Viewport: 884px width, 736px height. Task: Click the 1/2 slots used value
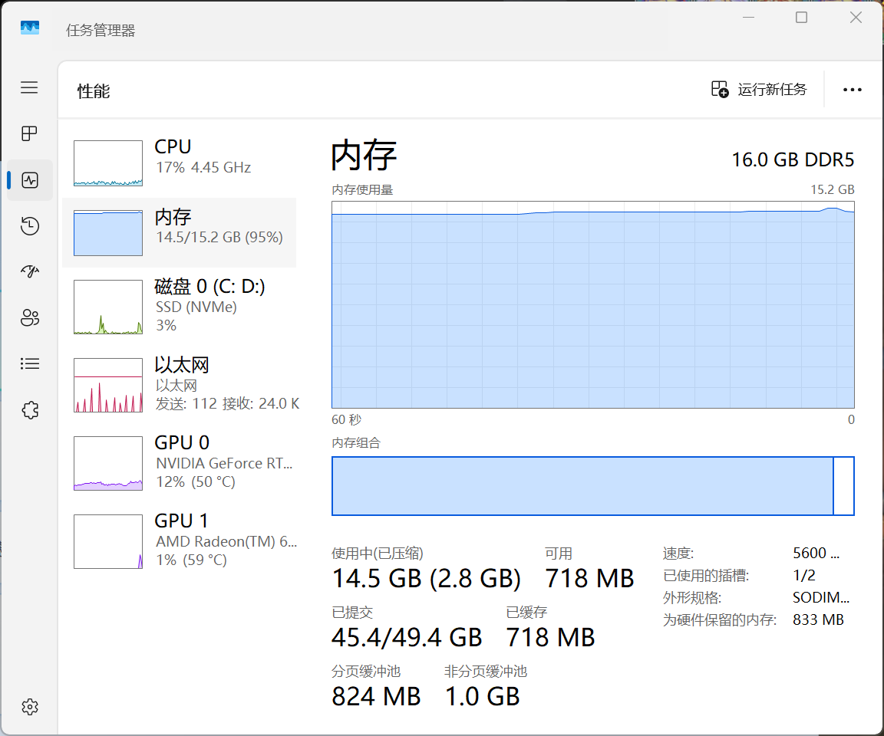(804, 576)
